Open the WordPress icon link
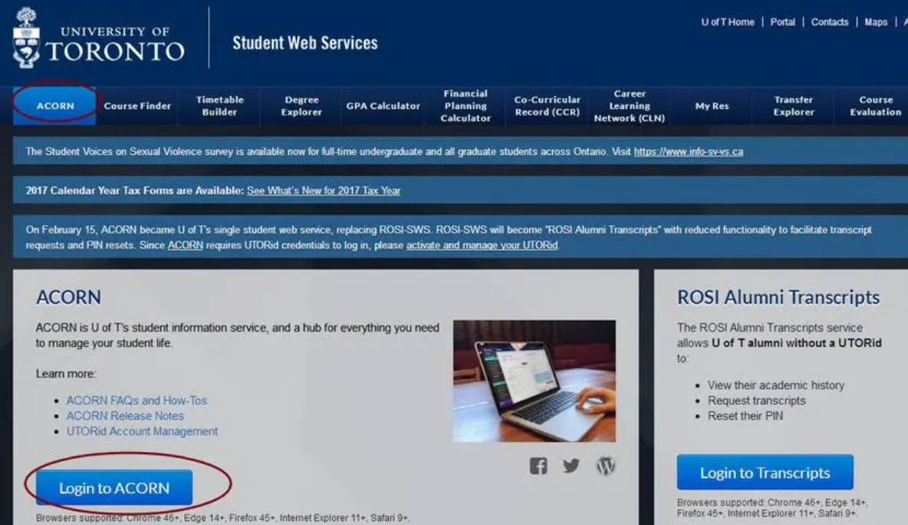The height and width of the screenshot is (525, 908). coord(606,466)
